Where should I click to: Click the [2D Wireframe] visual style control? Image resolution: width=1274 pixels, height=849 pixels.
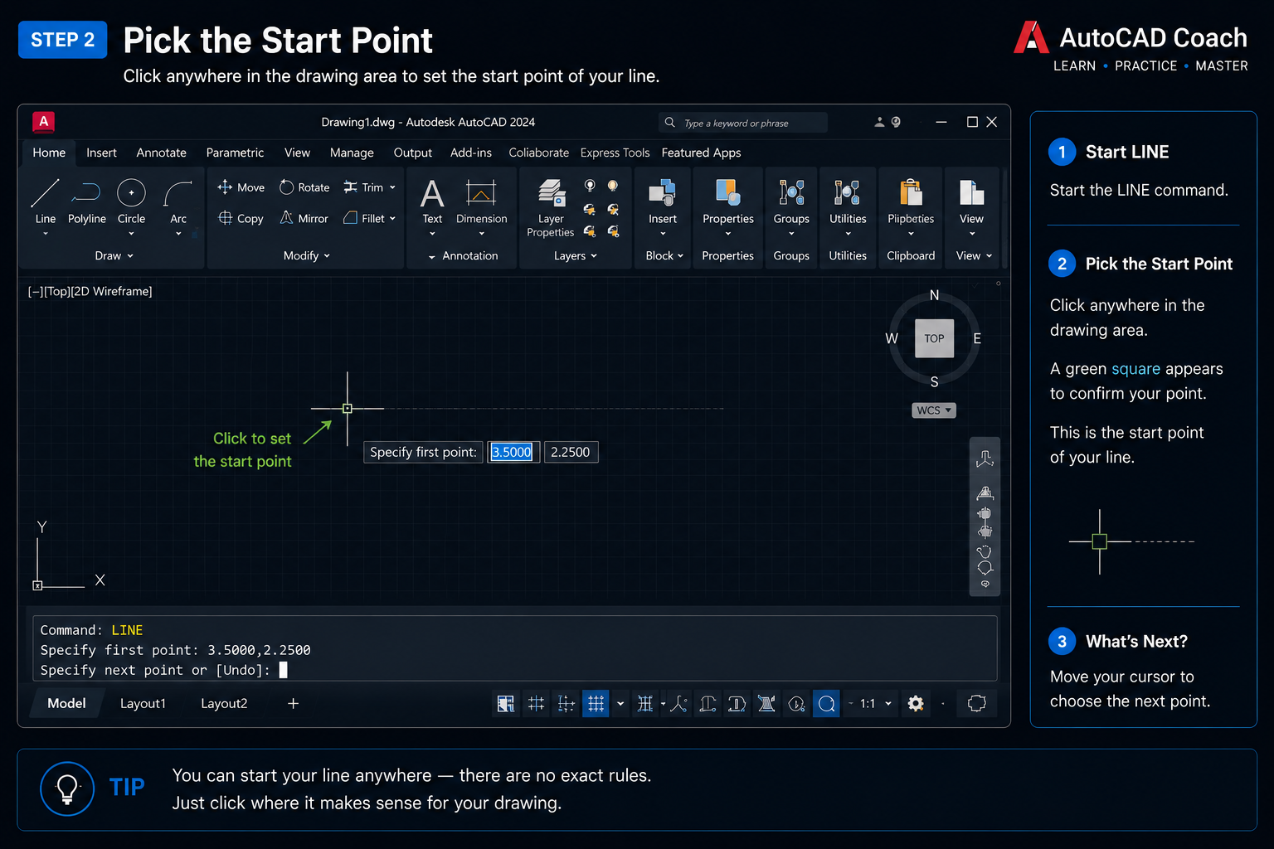point(111,291)
